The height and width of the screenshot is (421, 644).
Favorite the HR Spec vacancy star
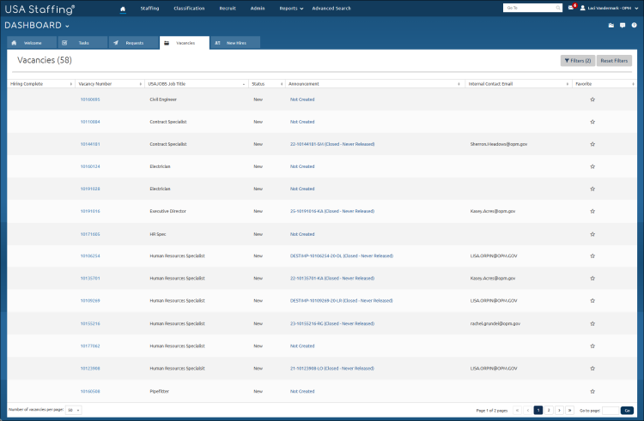tap(592, 234)
